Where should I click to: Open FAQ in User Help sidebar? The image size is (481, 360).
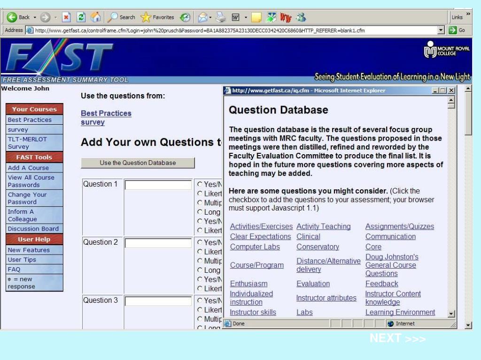pyautogui.click(x=34, y=270)
